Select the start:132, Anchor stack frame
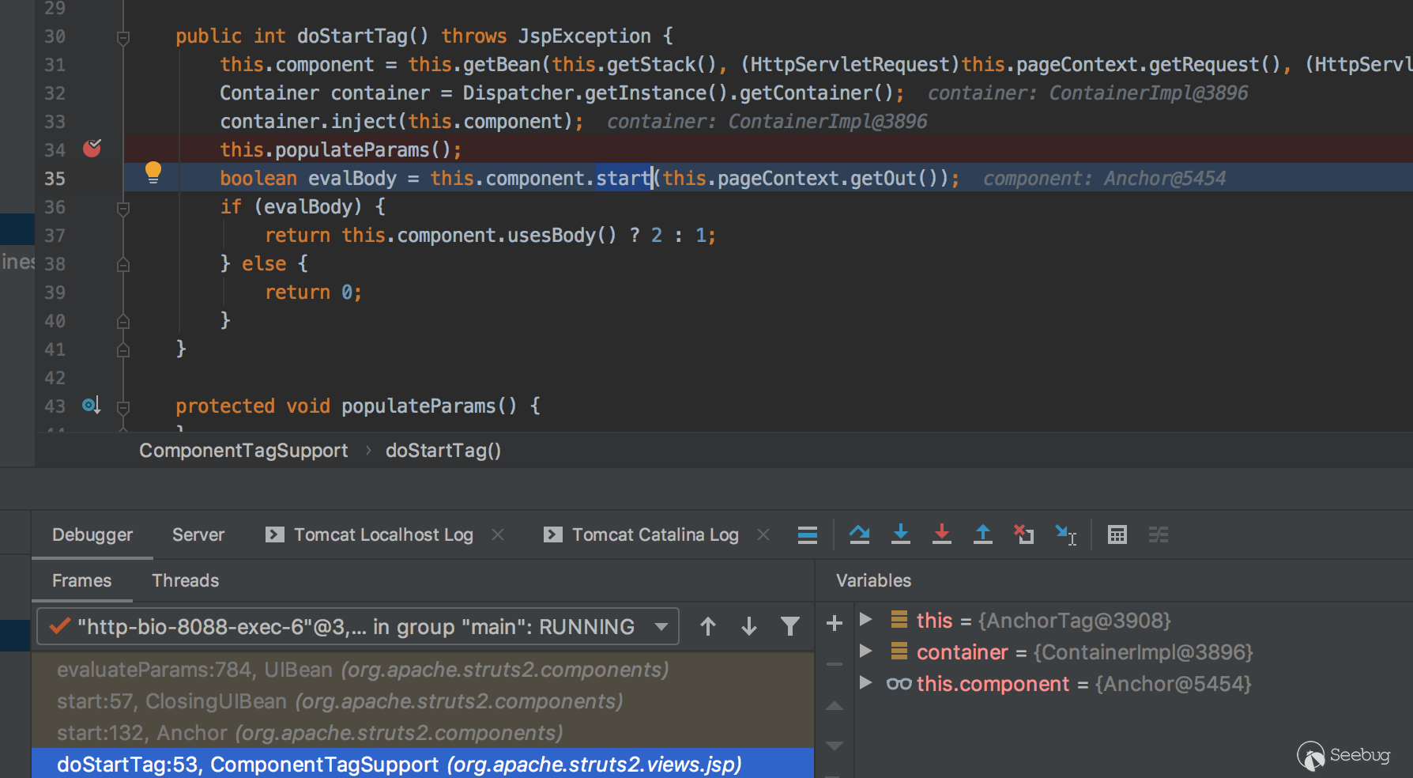This screenshot has height=778, width=1413. pyautogui.click(x=310, y=733)
